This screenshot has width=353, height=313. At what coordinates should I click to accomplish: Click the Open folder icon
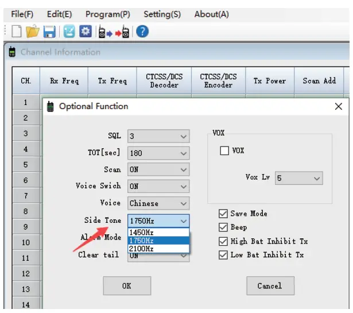[32, 32]
